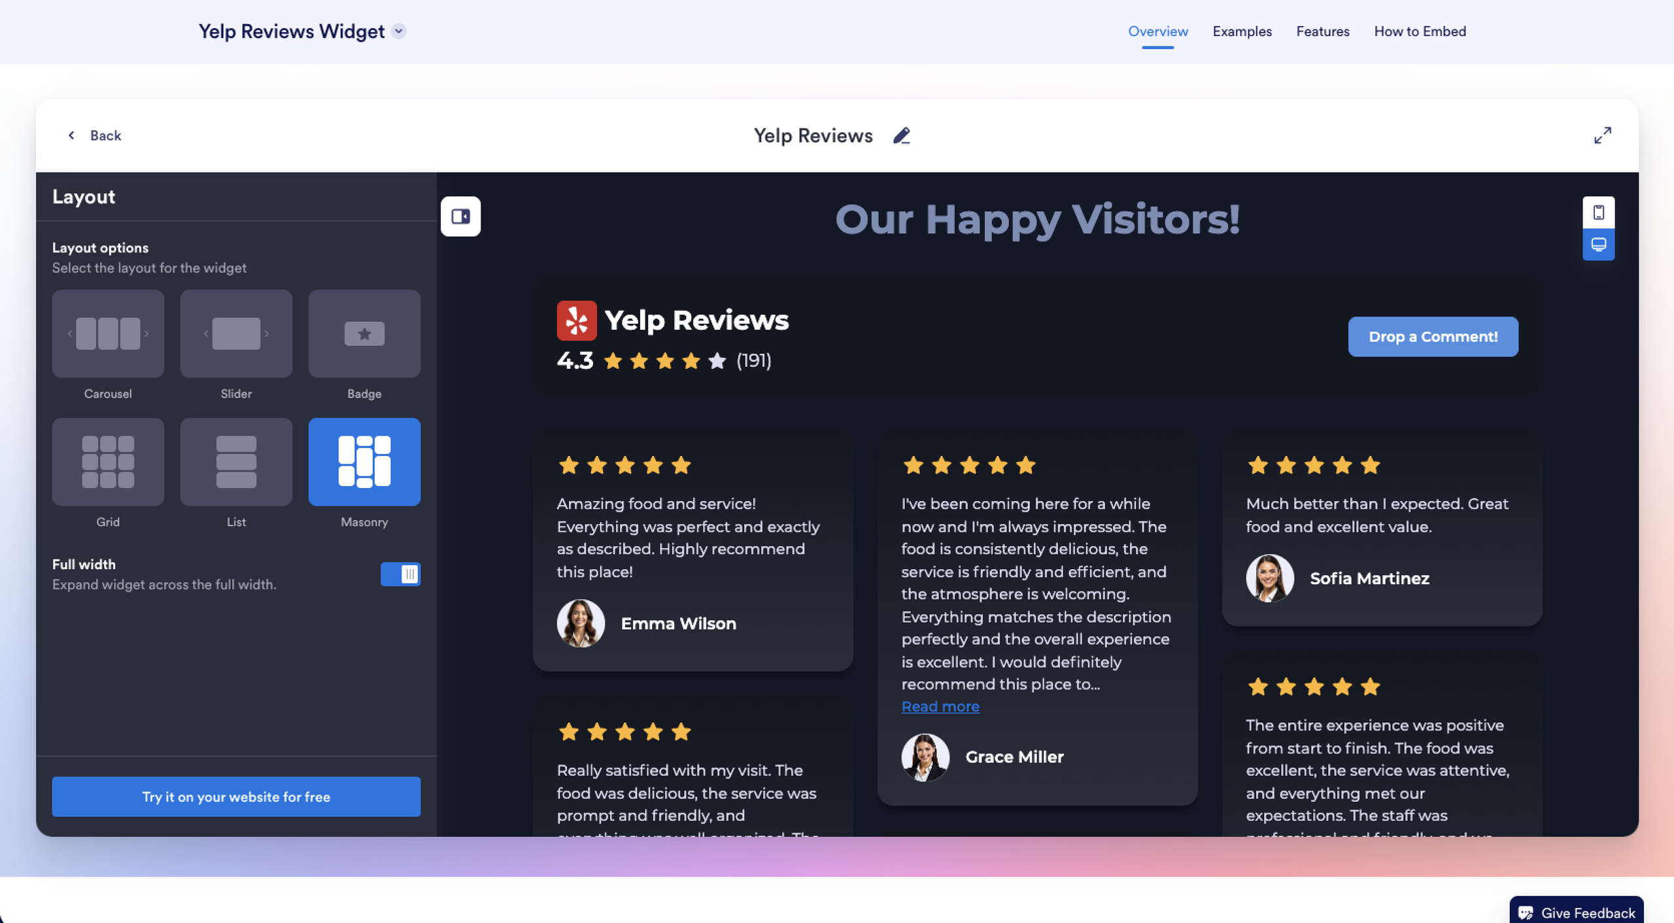Click the star rating in Emma Wilson's review
Screen dimensions: 1674x923
tap(625, 465)
